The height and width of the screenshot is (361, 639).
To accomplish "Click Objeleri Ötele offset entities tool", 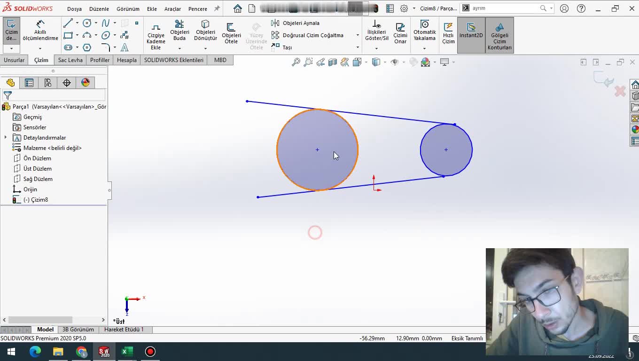I will click(x=231, y=33).
